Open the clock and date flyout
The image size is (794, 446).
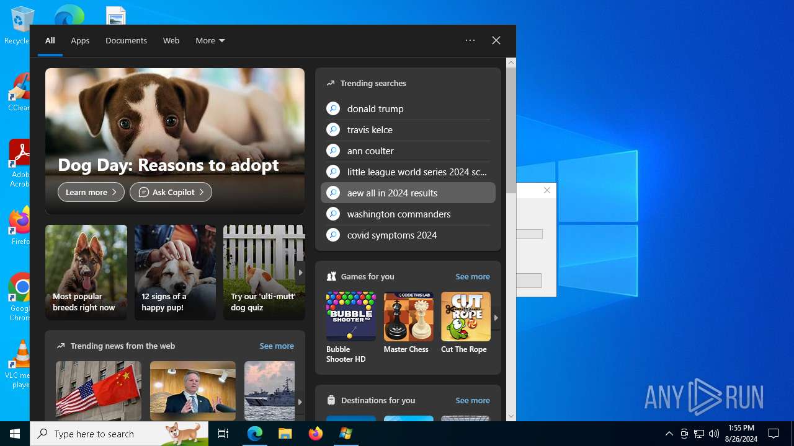[741, 434]
